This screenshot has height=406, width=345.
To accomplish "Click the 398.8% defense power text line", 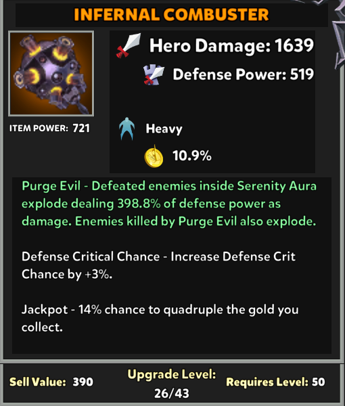I will point(151,204).
